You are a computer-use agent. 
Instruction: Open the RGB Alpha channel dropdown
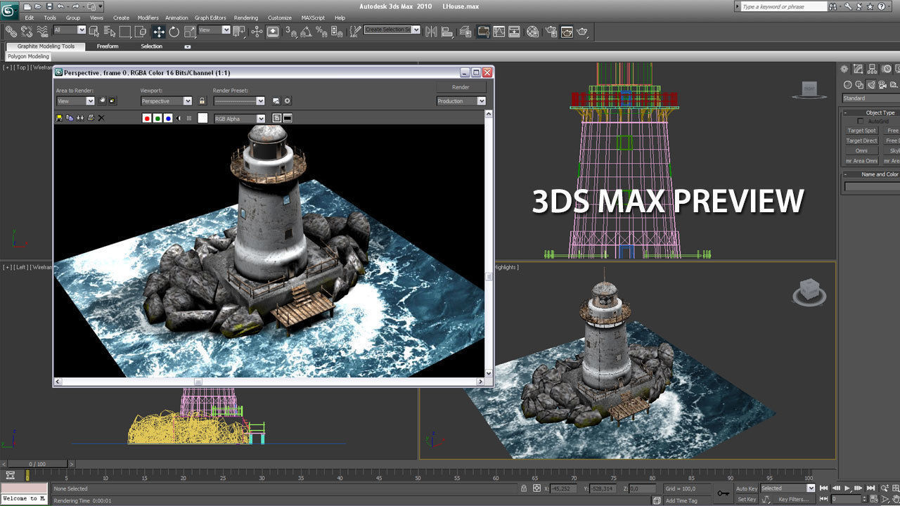click(240, 119)
